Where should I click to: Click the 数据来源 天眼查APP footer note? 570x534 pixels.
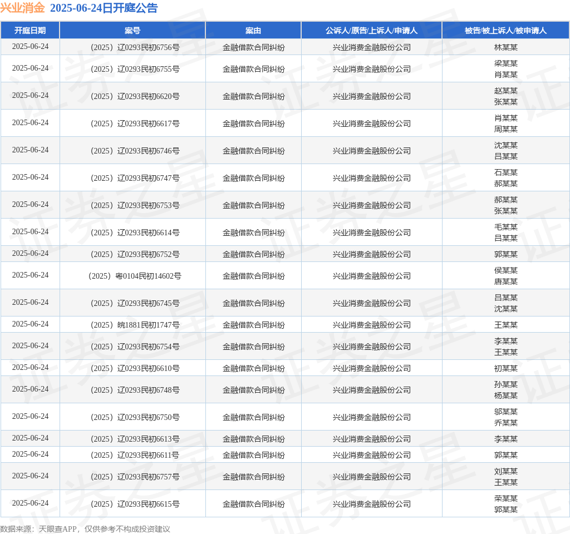[85, 529]
